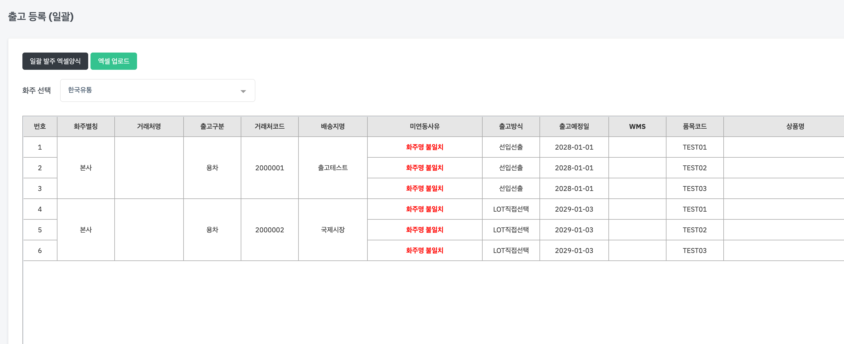Click the 선입선출 cell in row 1
Screen dimensions: 844x344
coord(510,147)
